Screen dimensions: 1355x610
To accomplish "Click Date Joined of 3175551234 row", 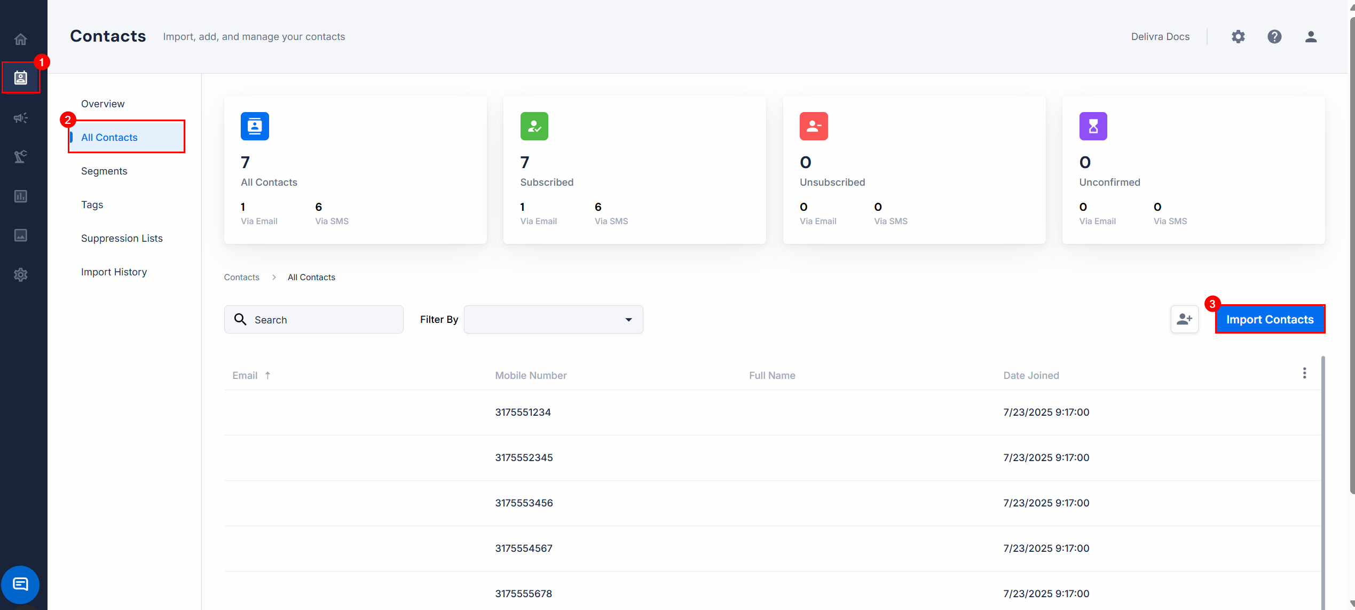I will [1046, 412].
